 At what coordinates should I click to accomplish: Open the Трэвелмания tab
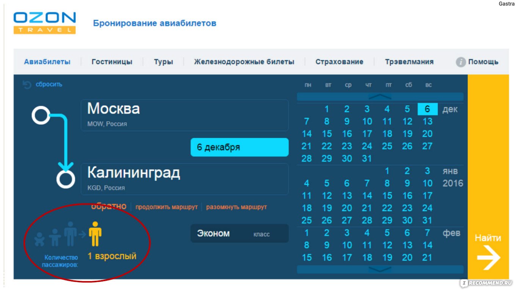pyautogui.click(x=409, y=62)
